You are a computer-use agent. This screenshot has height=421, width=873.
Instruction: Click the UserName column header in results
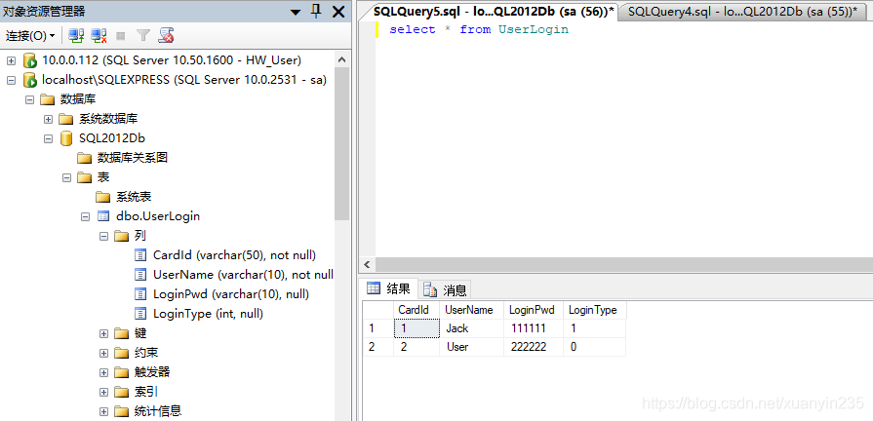pos(471,310)
